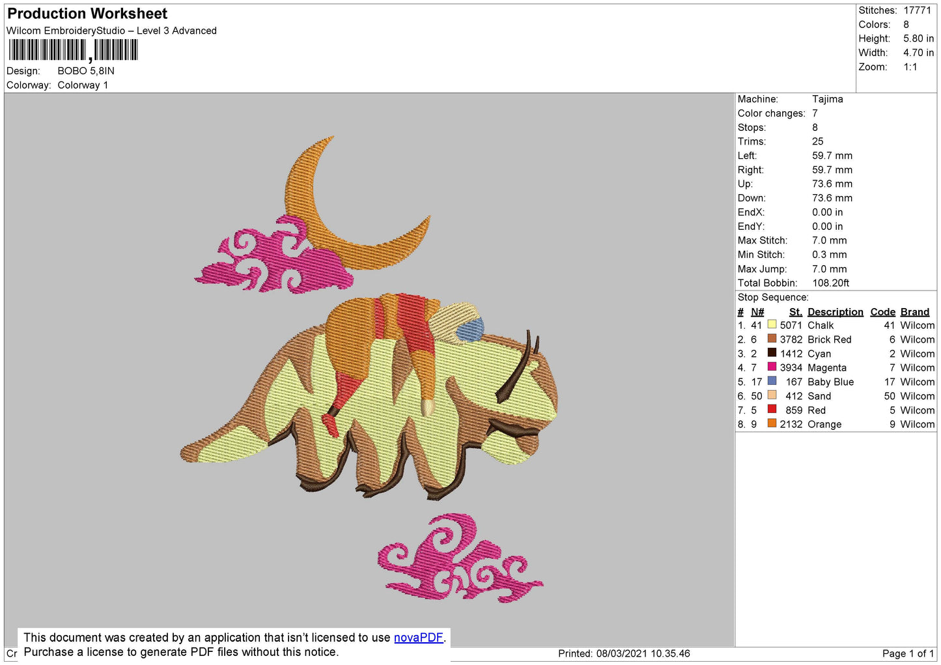
Task: Click the N# column header
Action: click(757, 312)
